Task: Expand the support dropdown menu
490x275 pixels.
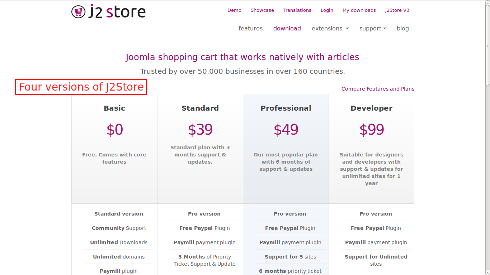Action: click(x=373, y=29)
